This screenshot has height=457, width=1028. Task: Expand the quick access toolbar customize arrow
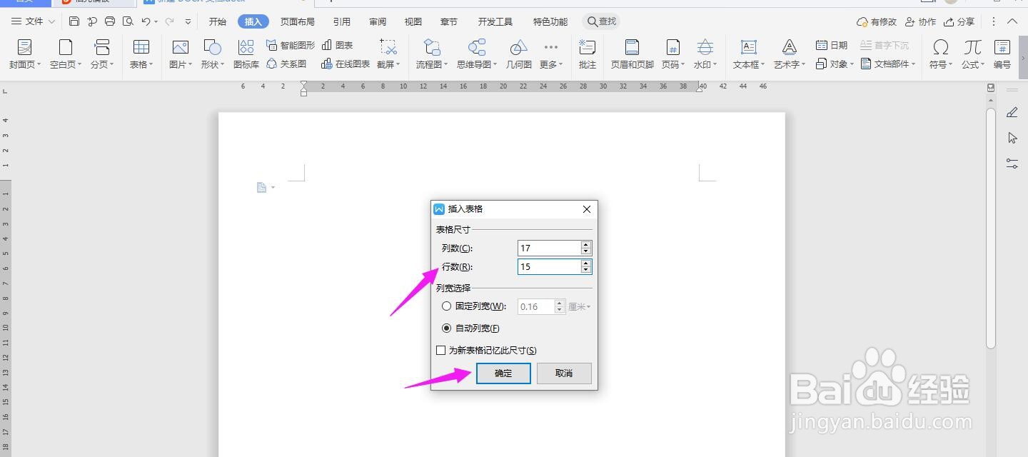pos(188,21)
